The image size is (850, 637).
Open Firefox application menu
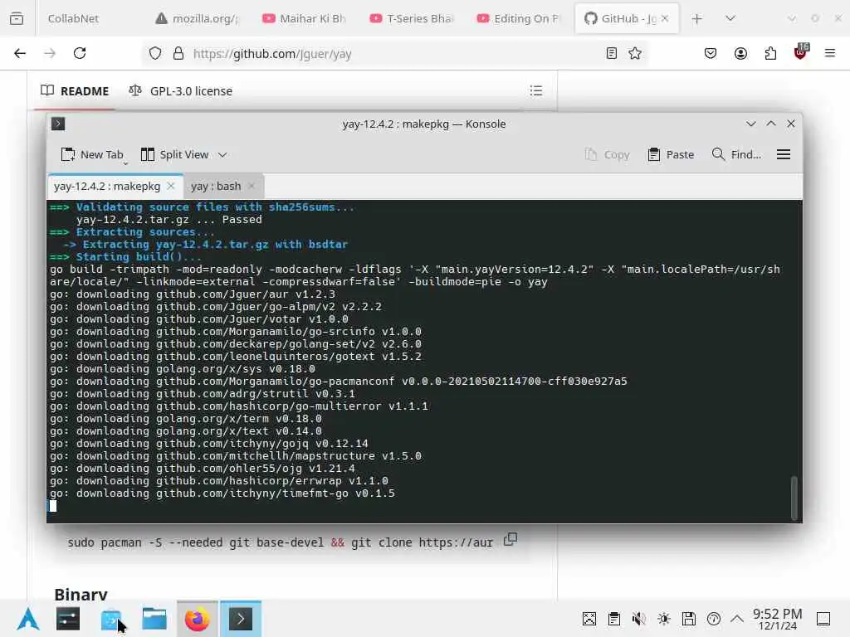point(830,53)
